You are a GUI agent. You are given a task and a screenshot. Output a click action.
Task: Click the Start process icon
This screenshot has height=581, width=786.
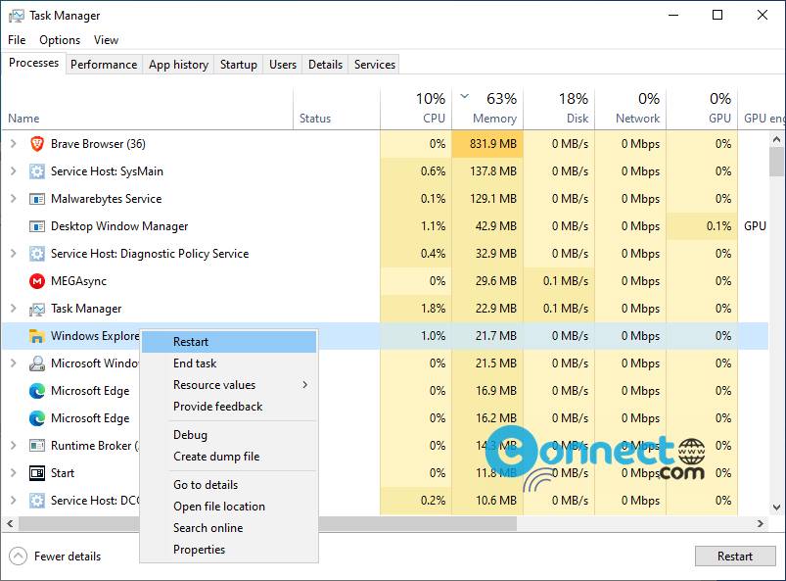click(x=37, y=473)
